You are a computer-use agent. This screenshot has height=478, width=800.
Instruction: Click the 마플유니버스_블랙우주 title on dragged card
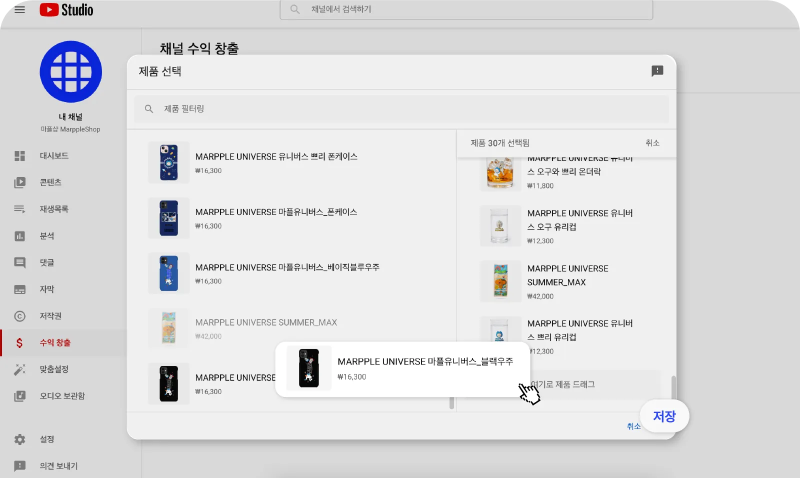coord(425,361)
